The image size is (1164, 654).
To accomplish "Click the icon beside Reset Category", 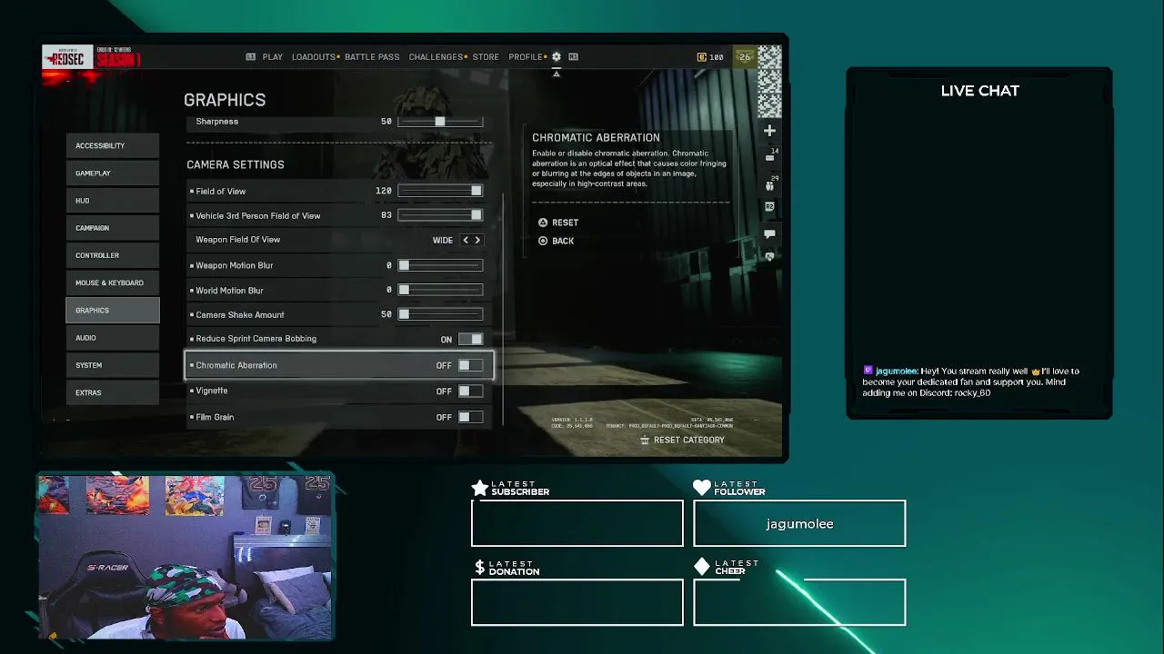I will tap(645, 440).
